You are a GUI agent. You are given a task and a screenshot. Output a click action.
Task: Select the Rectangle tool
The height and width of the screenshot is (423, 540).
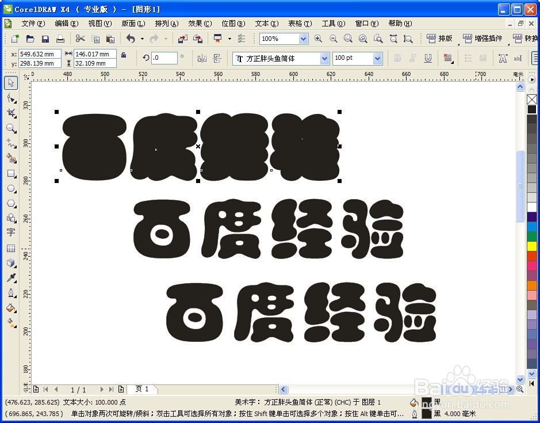coord(11,173)
